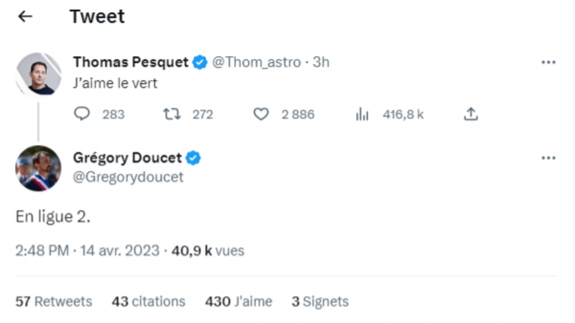Click the Grégory Doucet display name
Image resolution: width=575 pixels, height=323 pixels.
click(128, 158)
